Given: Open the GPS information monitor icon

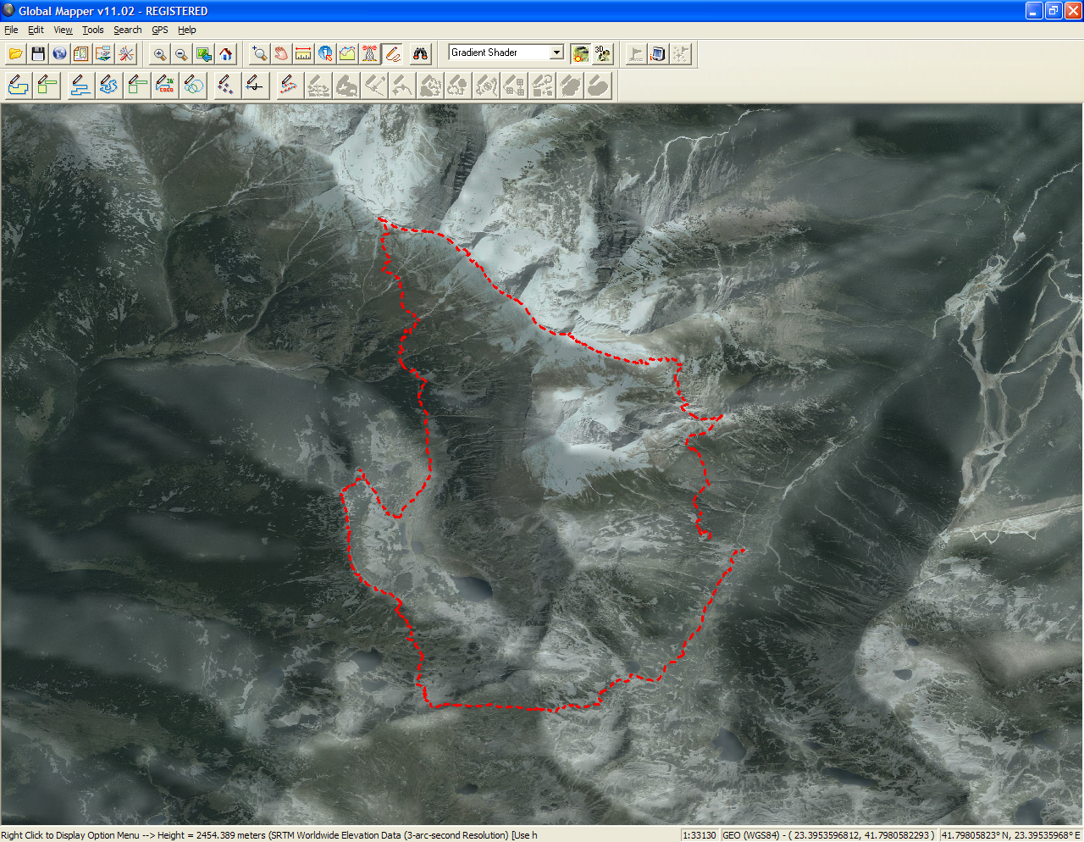Looking at the screenshot, I should [658, 54].
